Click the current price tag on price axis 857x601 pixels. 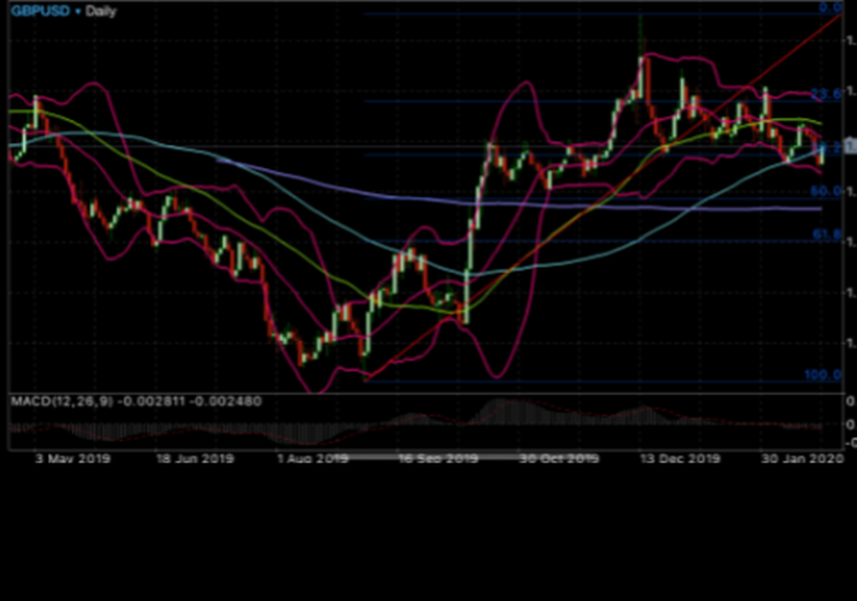(x=850, y=146)
